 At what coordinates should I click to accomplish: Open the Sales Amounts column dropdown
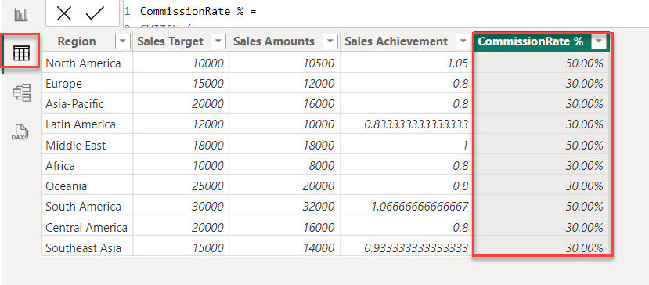(x=330, y=41)
